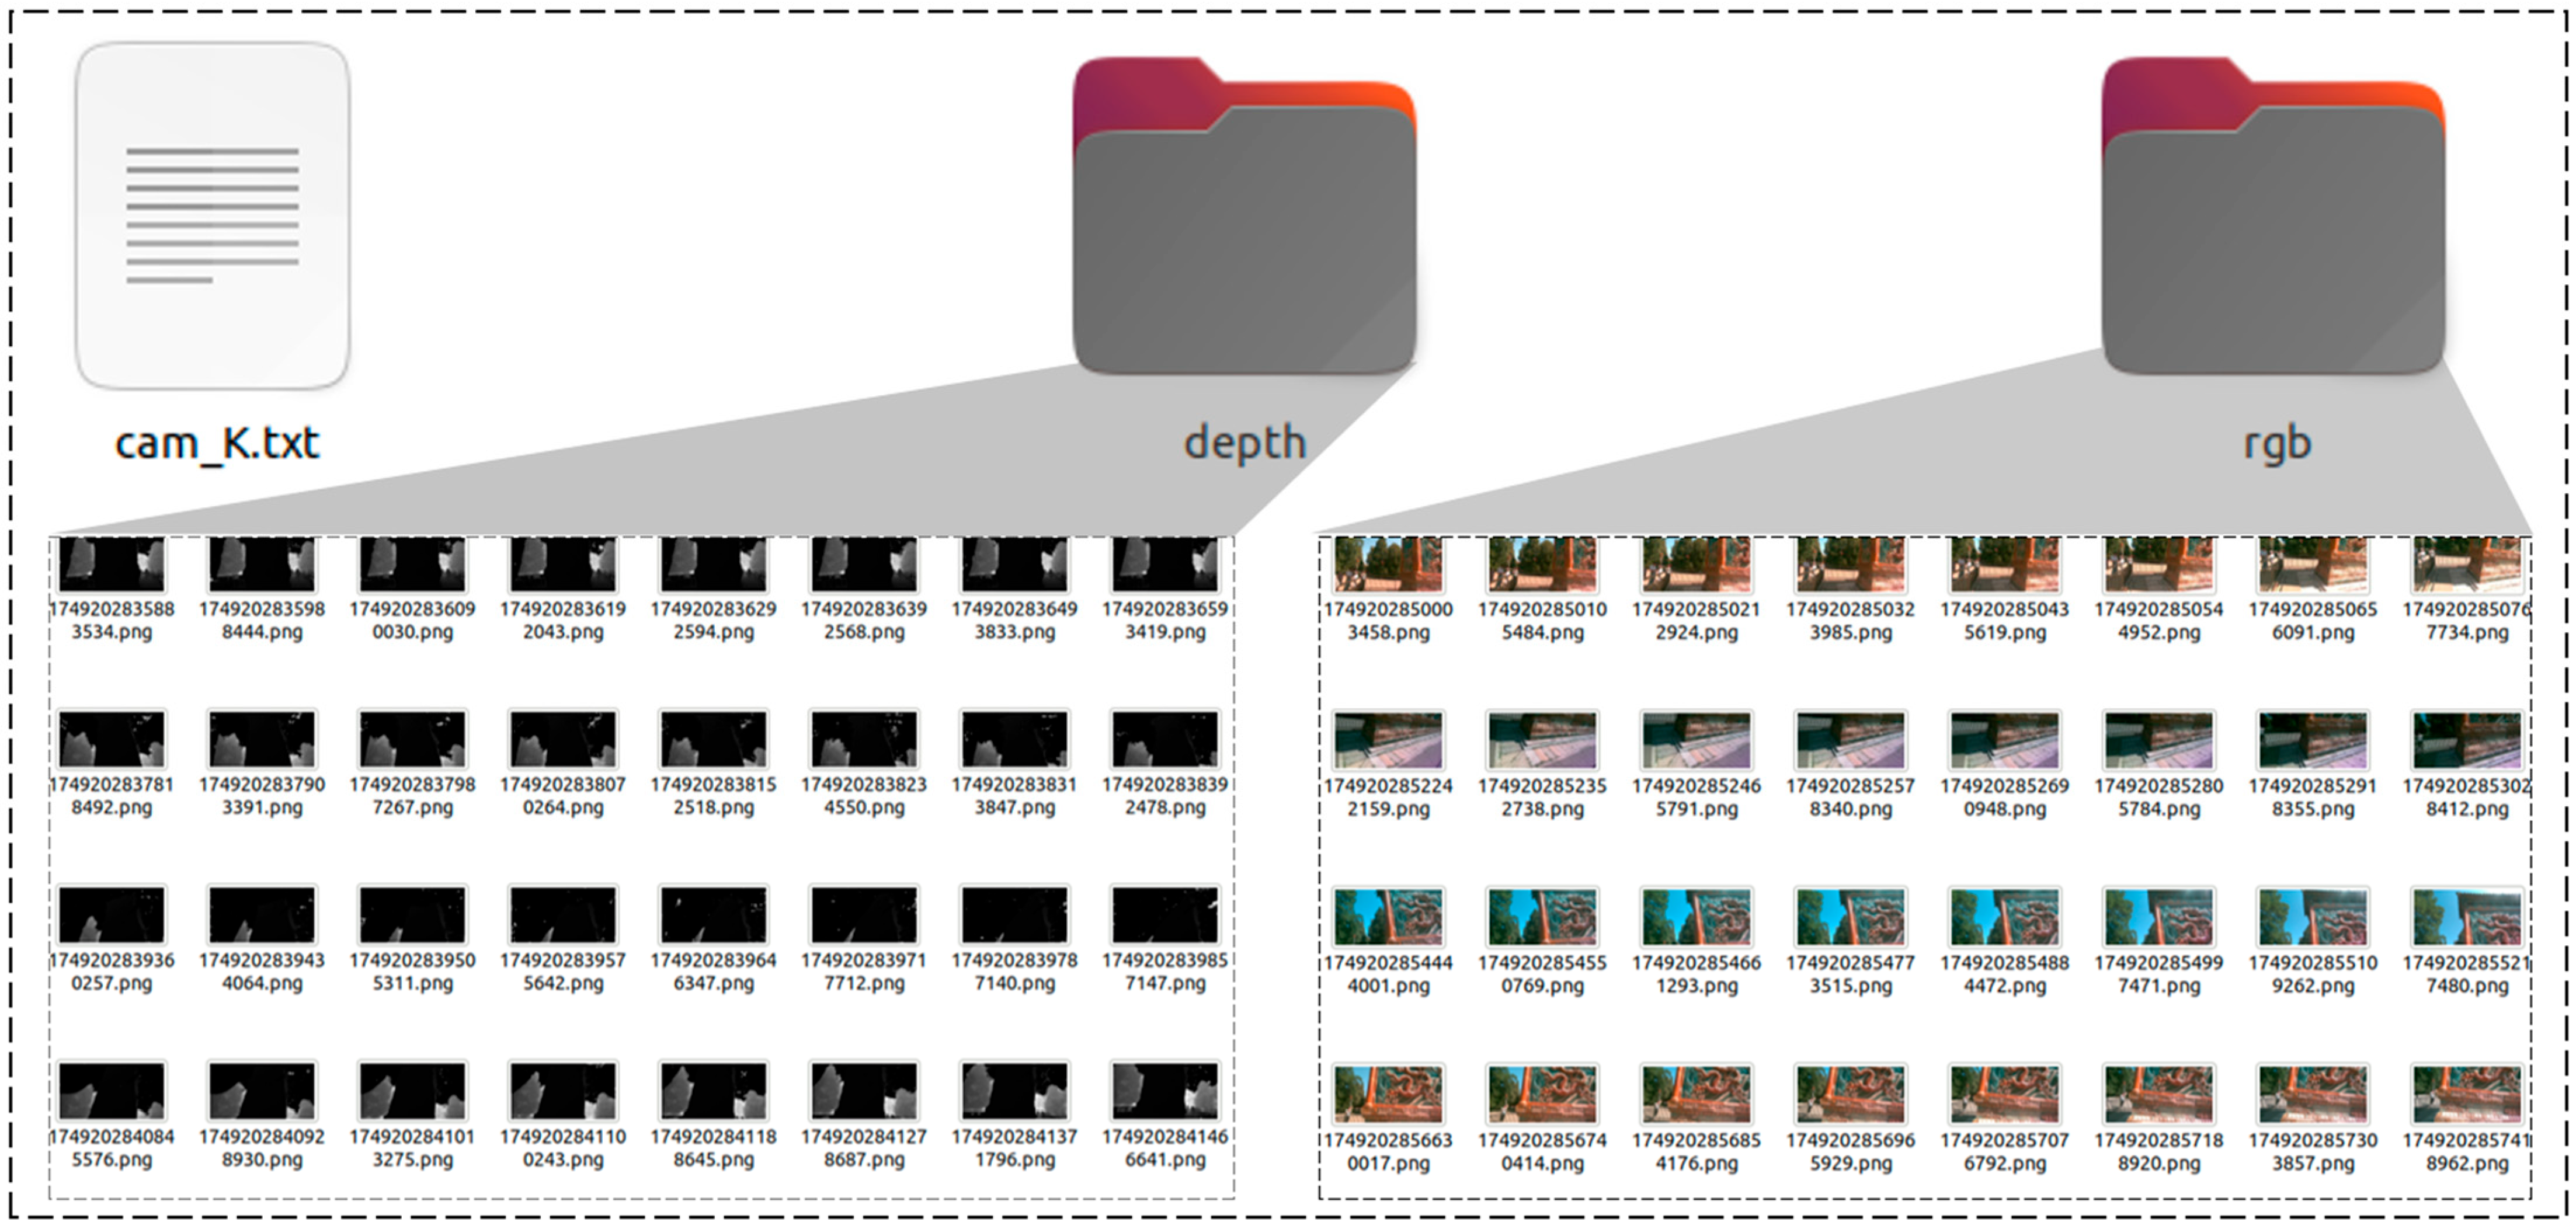
Task: Select depth image 1749202835883534.png thumbnail
Action: pyautogui.click(x=111, y=564)
